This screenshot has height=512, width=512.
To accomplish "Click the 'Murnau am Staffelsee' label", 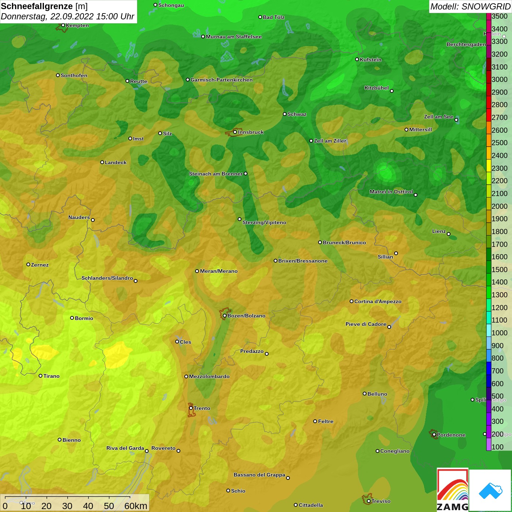I will click(x=234, y=37).
